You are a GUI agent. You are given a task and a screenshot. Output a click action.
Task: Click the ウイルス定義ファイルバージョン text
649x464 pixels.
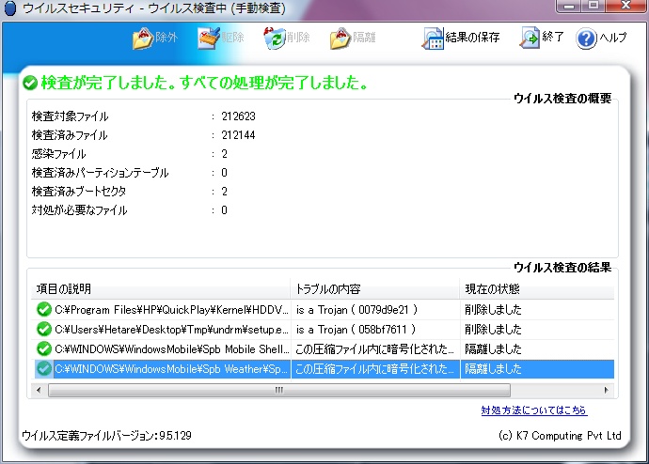coord(106,436)
